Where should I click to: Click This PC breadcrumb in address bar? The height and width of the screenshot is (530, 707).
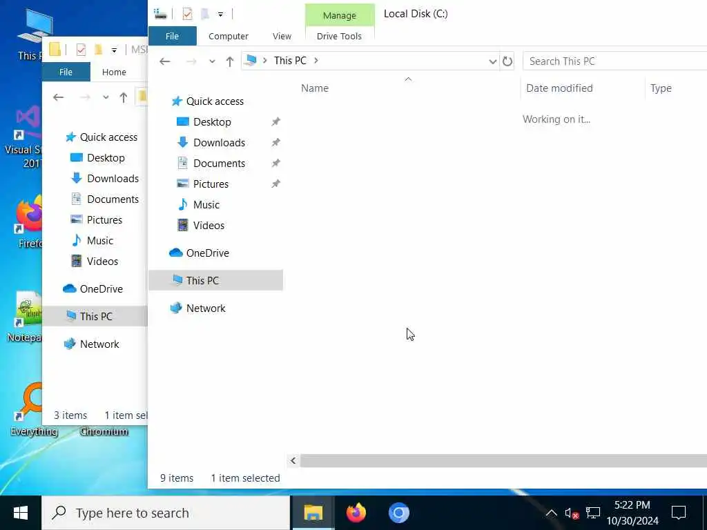[x=290, y=61]
